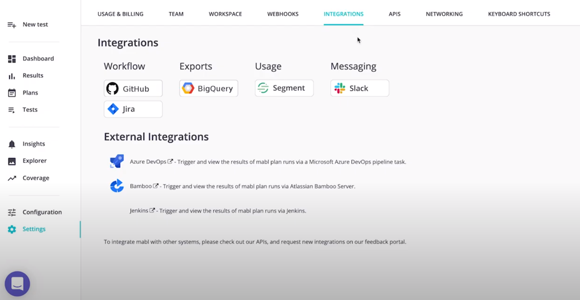
Task: Click the Tests list icon
Action: tap(11, 110)
